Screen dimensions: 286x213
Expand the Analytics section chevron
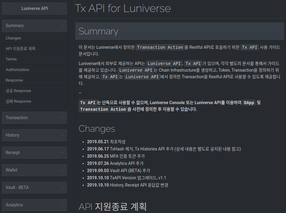click(62, 205)
